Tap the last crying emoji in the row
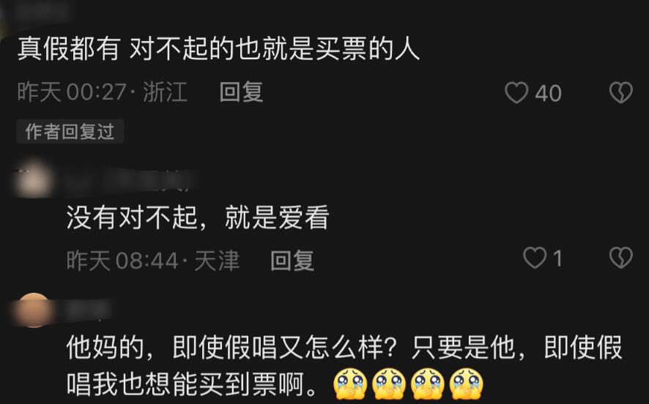The image size is (649, 404). coord(466,384)
